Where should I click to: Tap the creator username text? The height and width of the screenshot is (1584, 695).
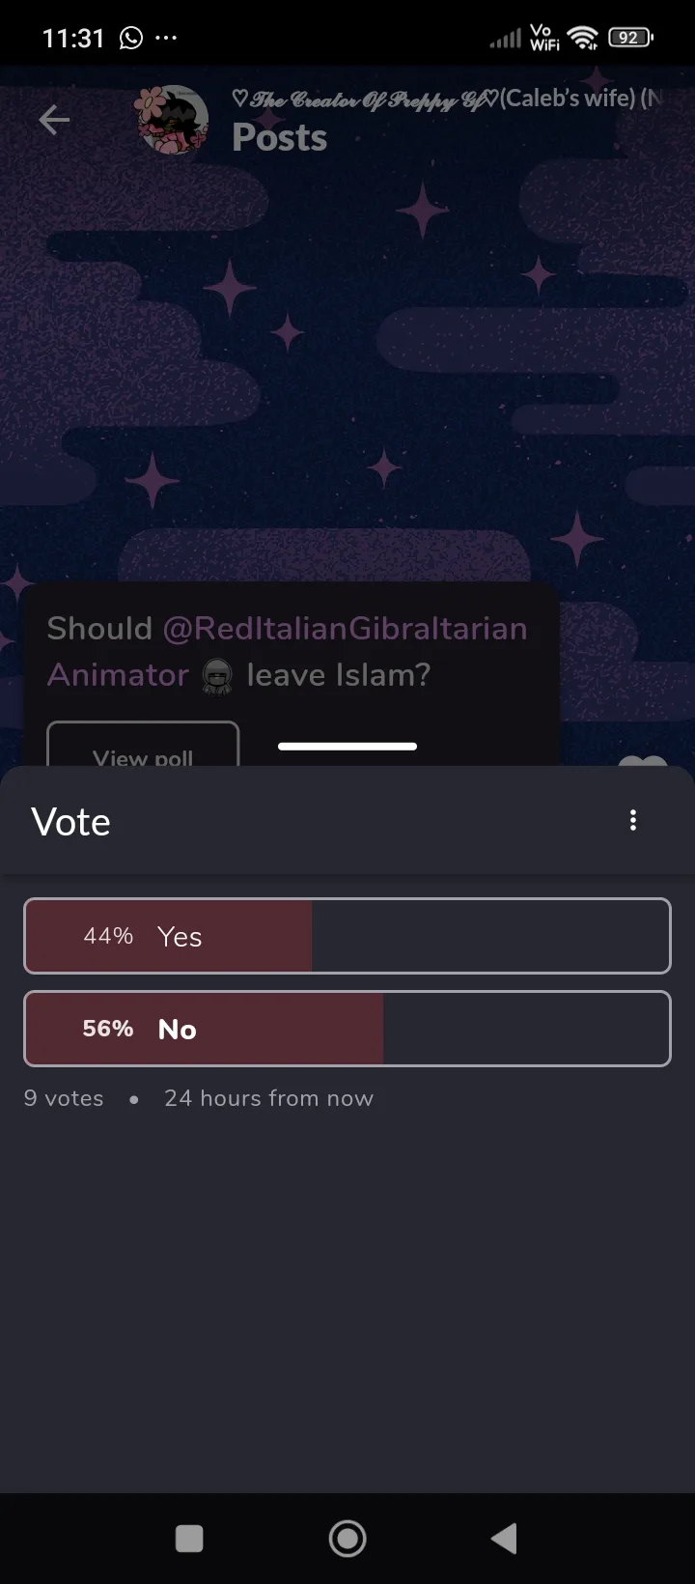point(446,99)
